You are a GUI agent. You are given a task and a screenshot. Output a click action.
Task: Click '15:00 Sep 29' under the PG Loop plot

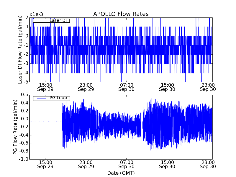click(x=45, y=165)
